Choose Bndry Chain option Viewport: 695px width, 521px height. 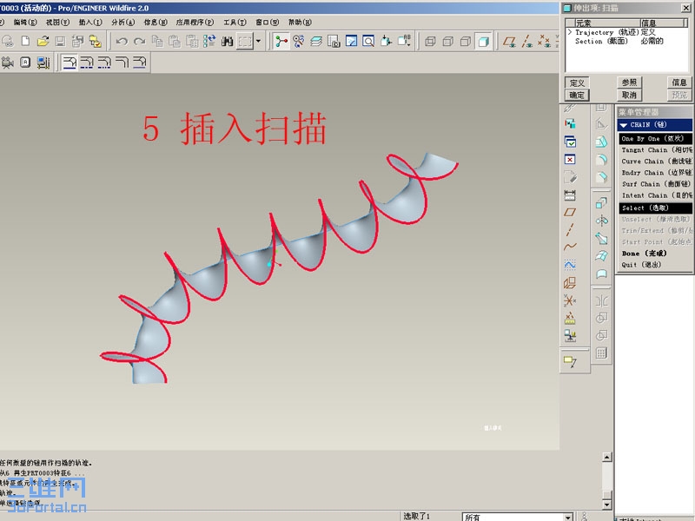click(655, 173)
